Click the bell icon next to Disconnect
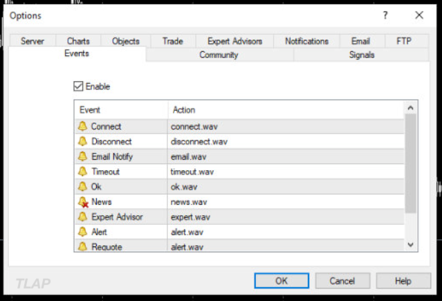The height and width of the screenshot is (301, 442). [x=82, y=141]
